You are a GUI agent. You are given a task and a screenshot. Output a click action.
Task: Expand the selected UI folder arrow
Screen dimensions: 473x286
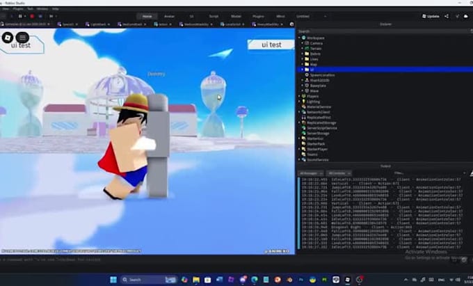[303, 70]
